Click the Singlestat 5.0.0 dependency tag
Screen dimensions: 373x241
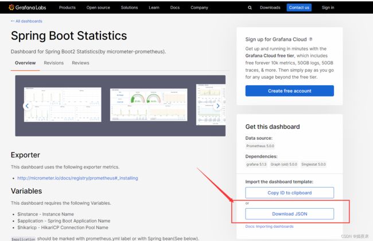tap(313, 165)
